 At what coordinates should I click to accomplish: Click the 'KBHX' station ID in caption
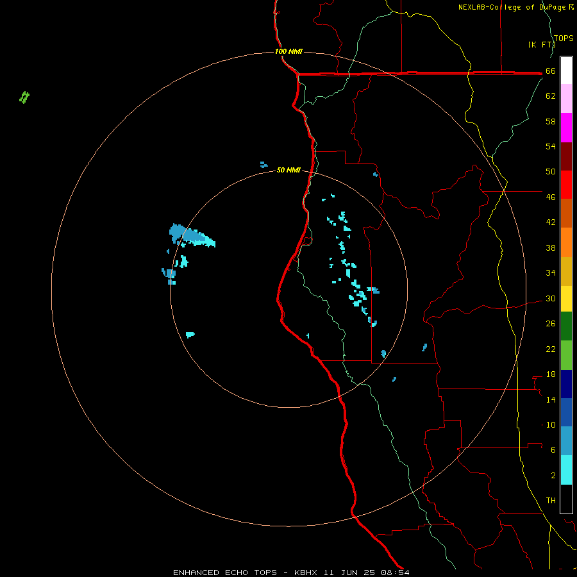[x=305, y=573]
